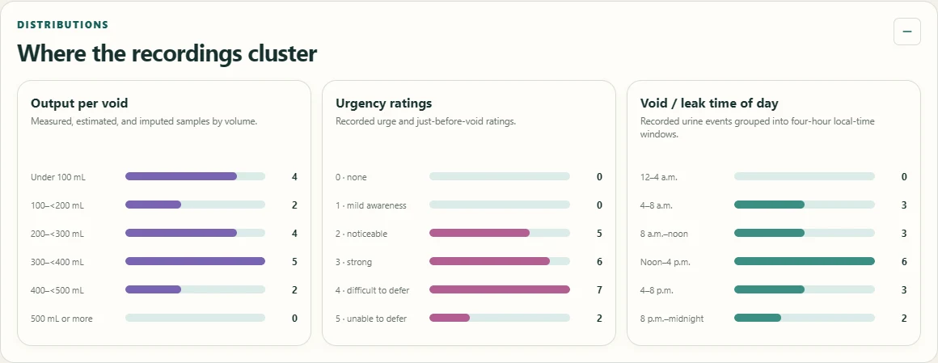Click the Noon–4 p.m. green bar
The width and height of the screenshot is (938, 363).
point(804,261)
